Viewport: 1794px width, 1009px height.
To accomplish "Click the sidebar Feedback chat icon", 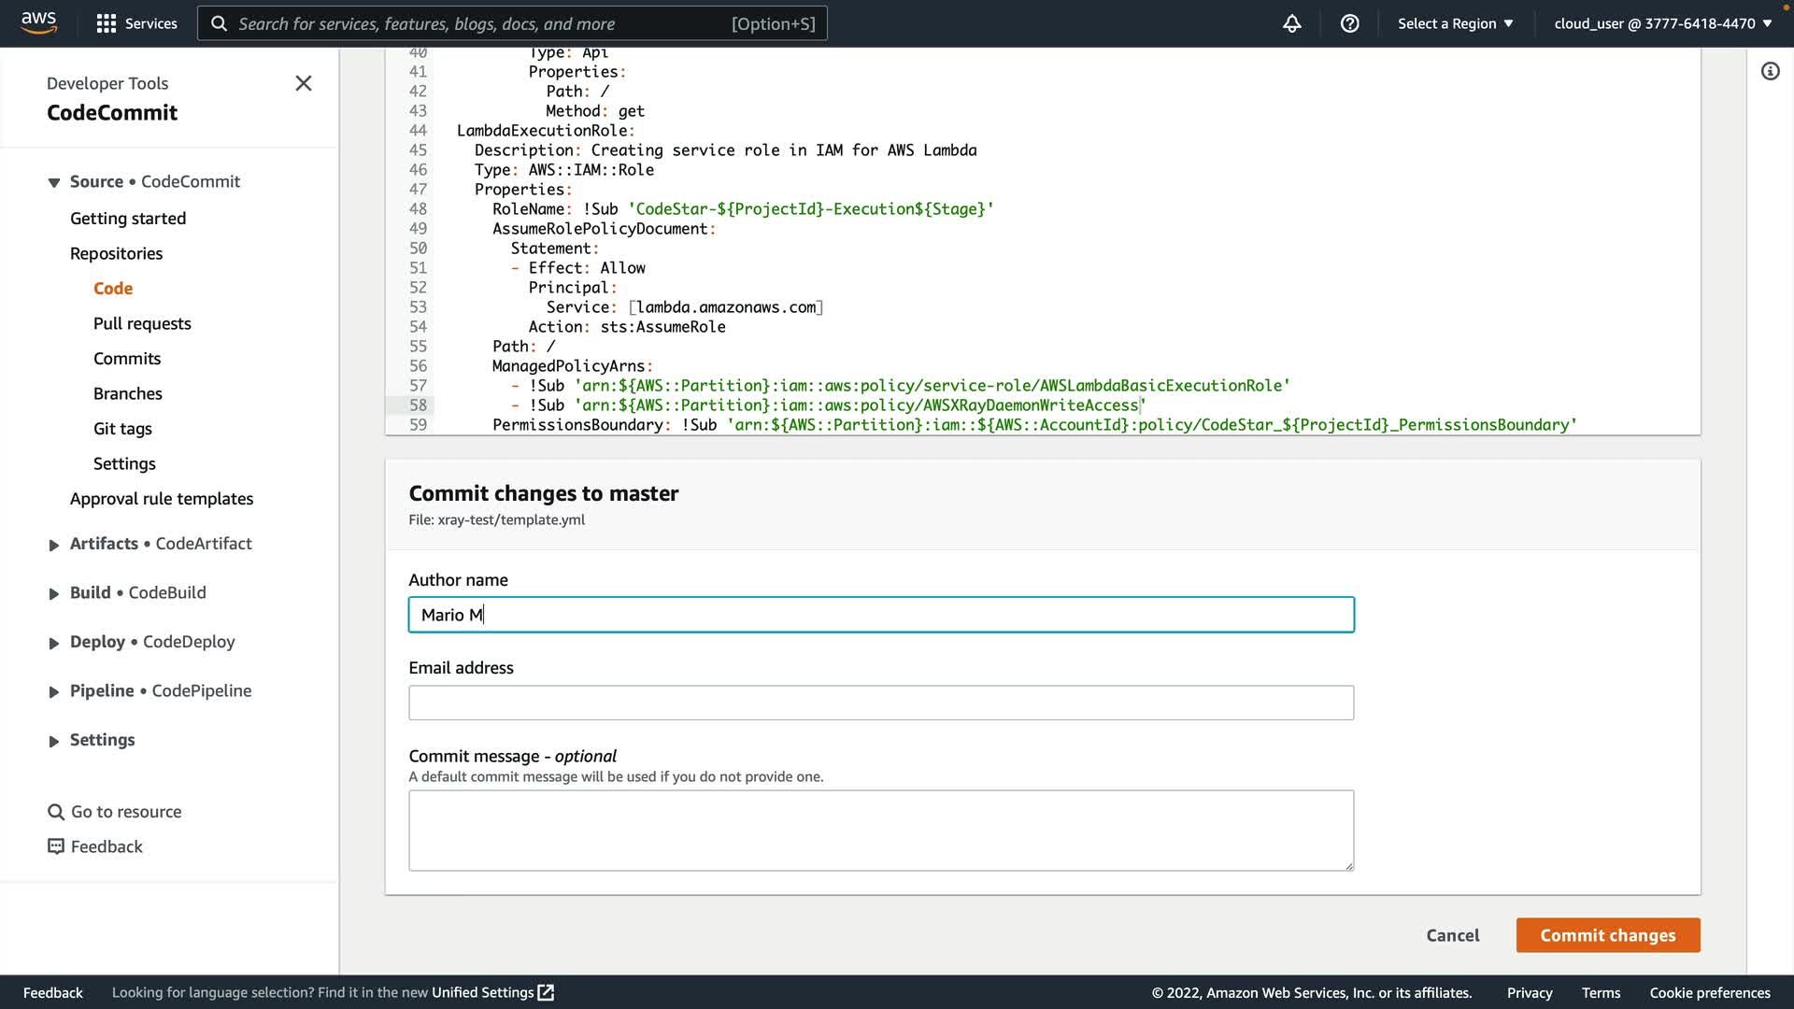I will click(56, 846).
